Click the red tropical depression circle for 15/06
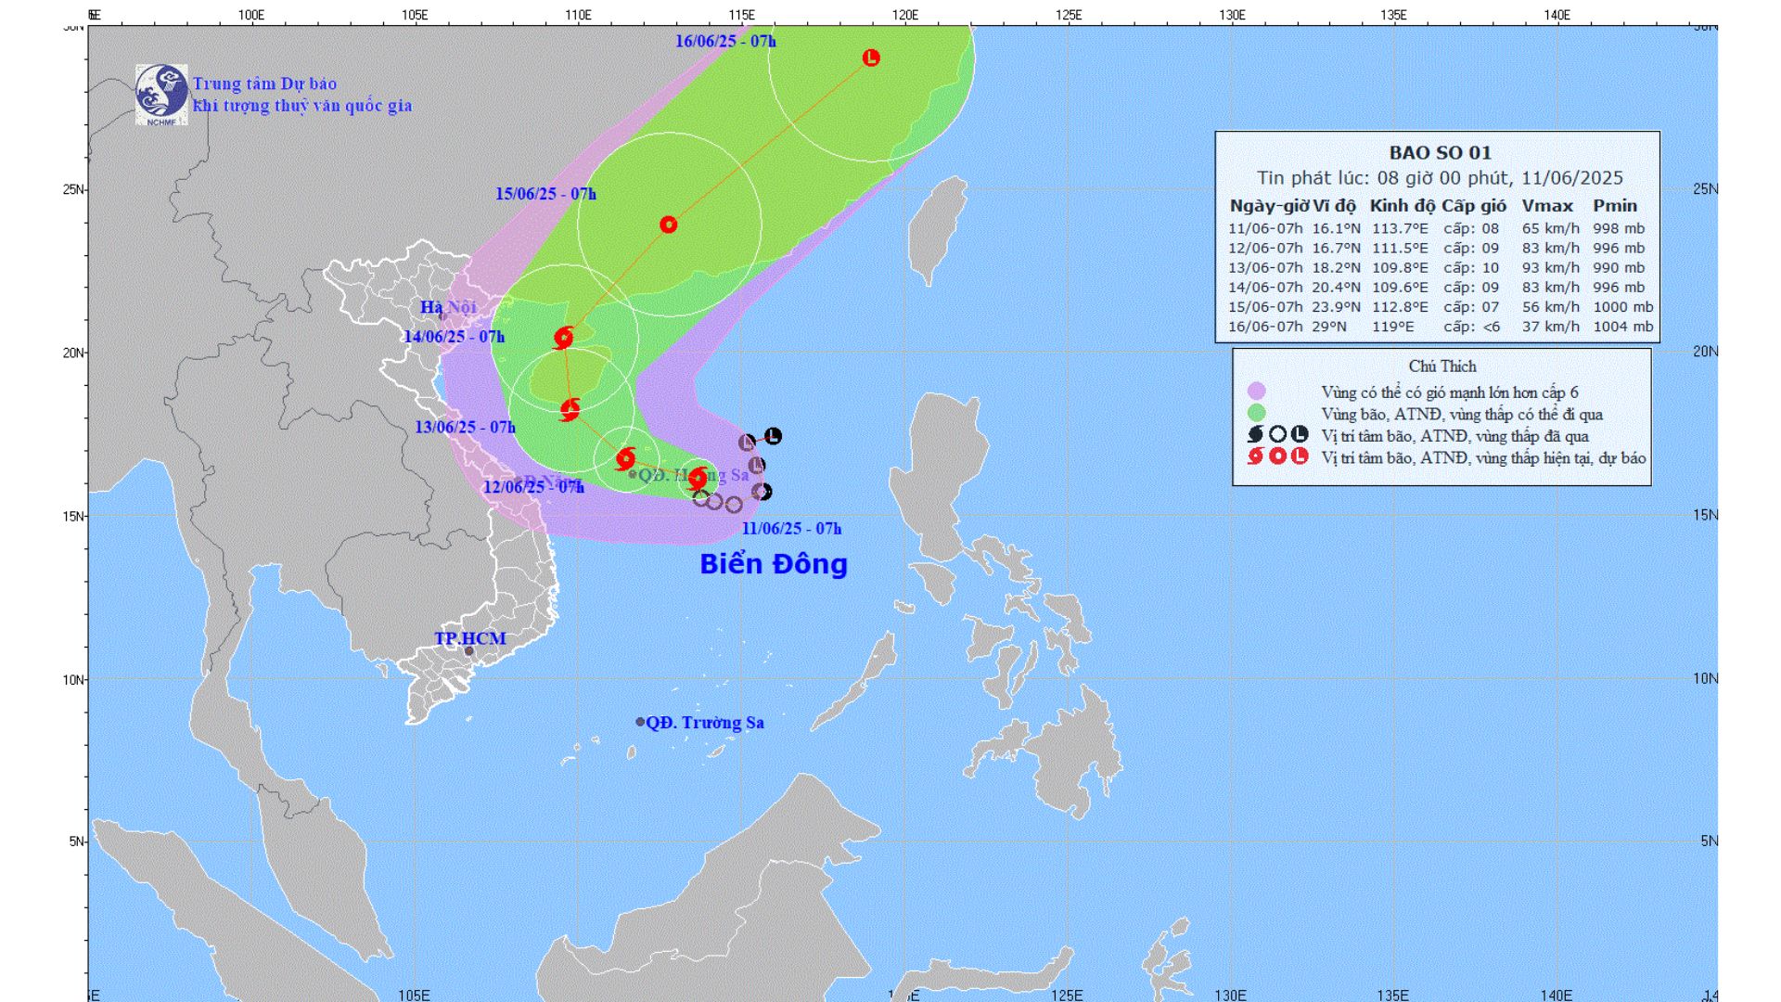Screen dimensions: 1781x1002 point(669,225)
